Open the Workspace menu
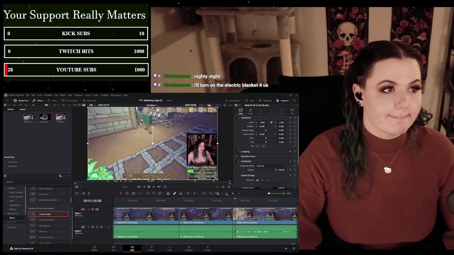The image size is (454, 255). click(116, 95)
